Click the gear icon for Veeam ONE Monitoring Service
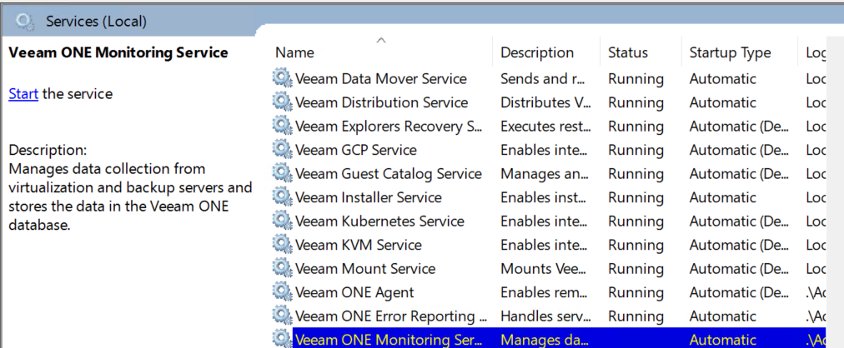The image size is (844, 348). [282, 339]
